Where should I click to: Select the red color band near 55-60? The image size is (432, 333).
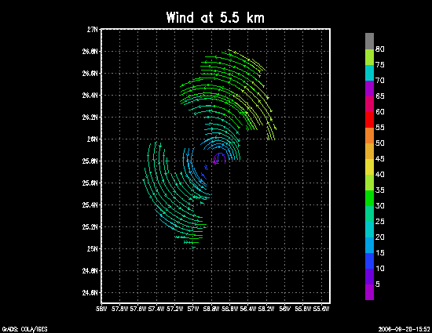coord(369,120)
